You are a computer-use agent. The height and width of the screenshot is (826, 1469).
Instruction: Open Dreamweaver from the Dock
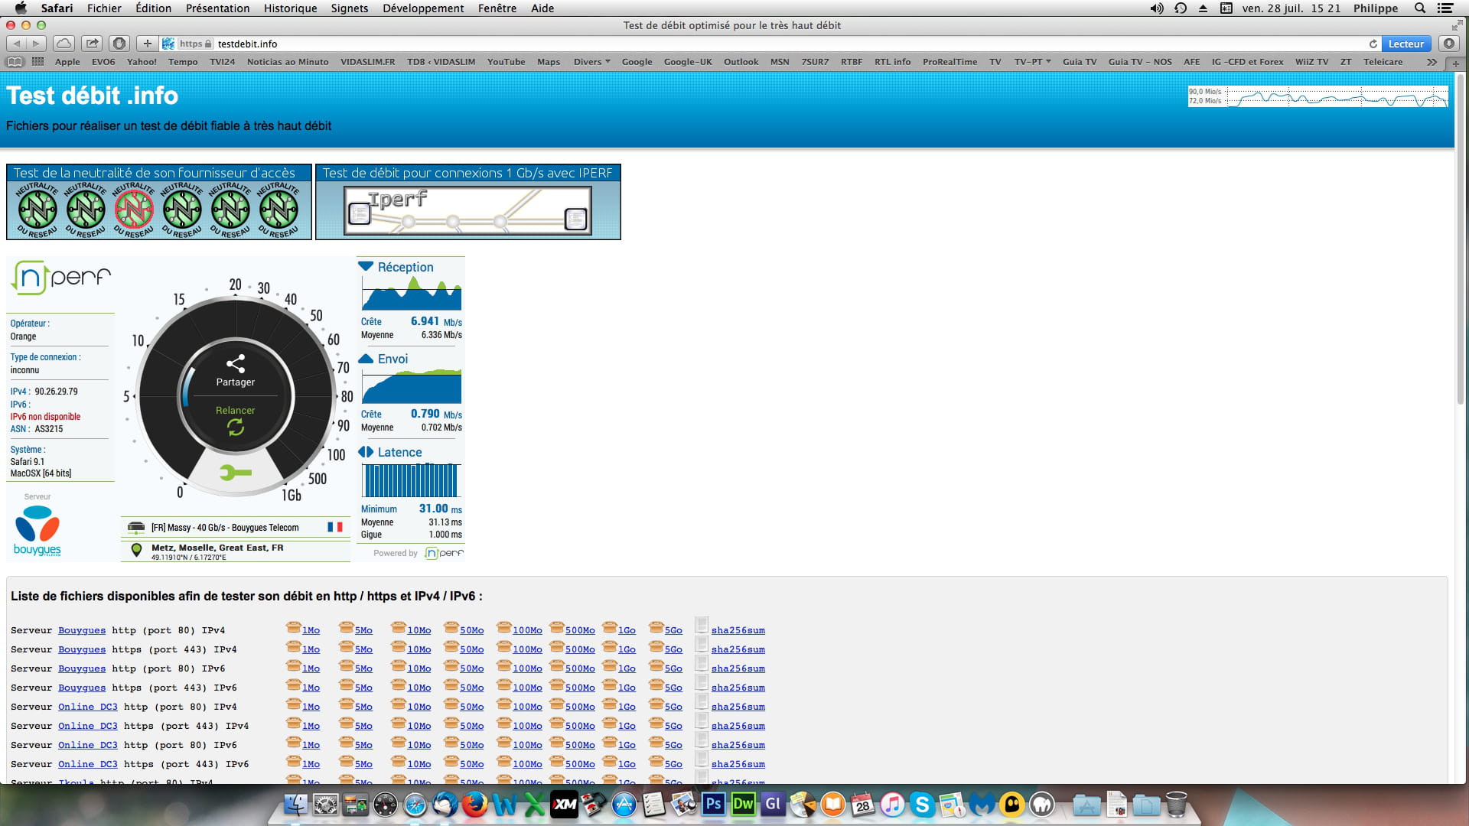pos(743,805)
